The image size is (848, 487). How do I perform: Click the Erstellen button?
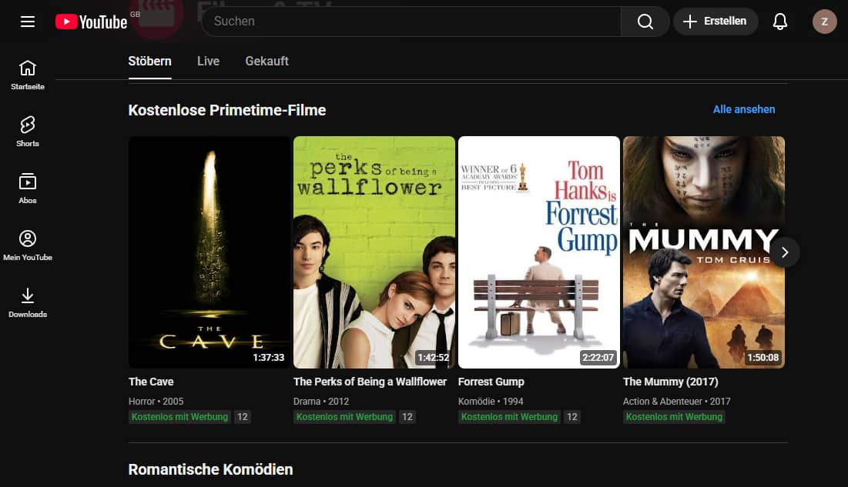click(x=716, y=21)
